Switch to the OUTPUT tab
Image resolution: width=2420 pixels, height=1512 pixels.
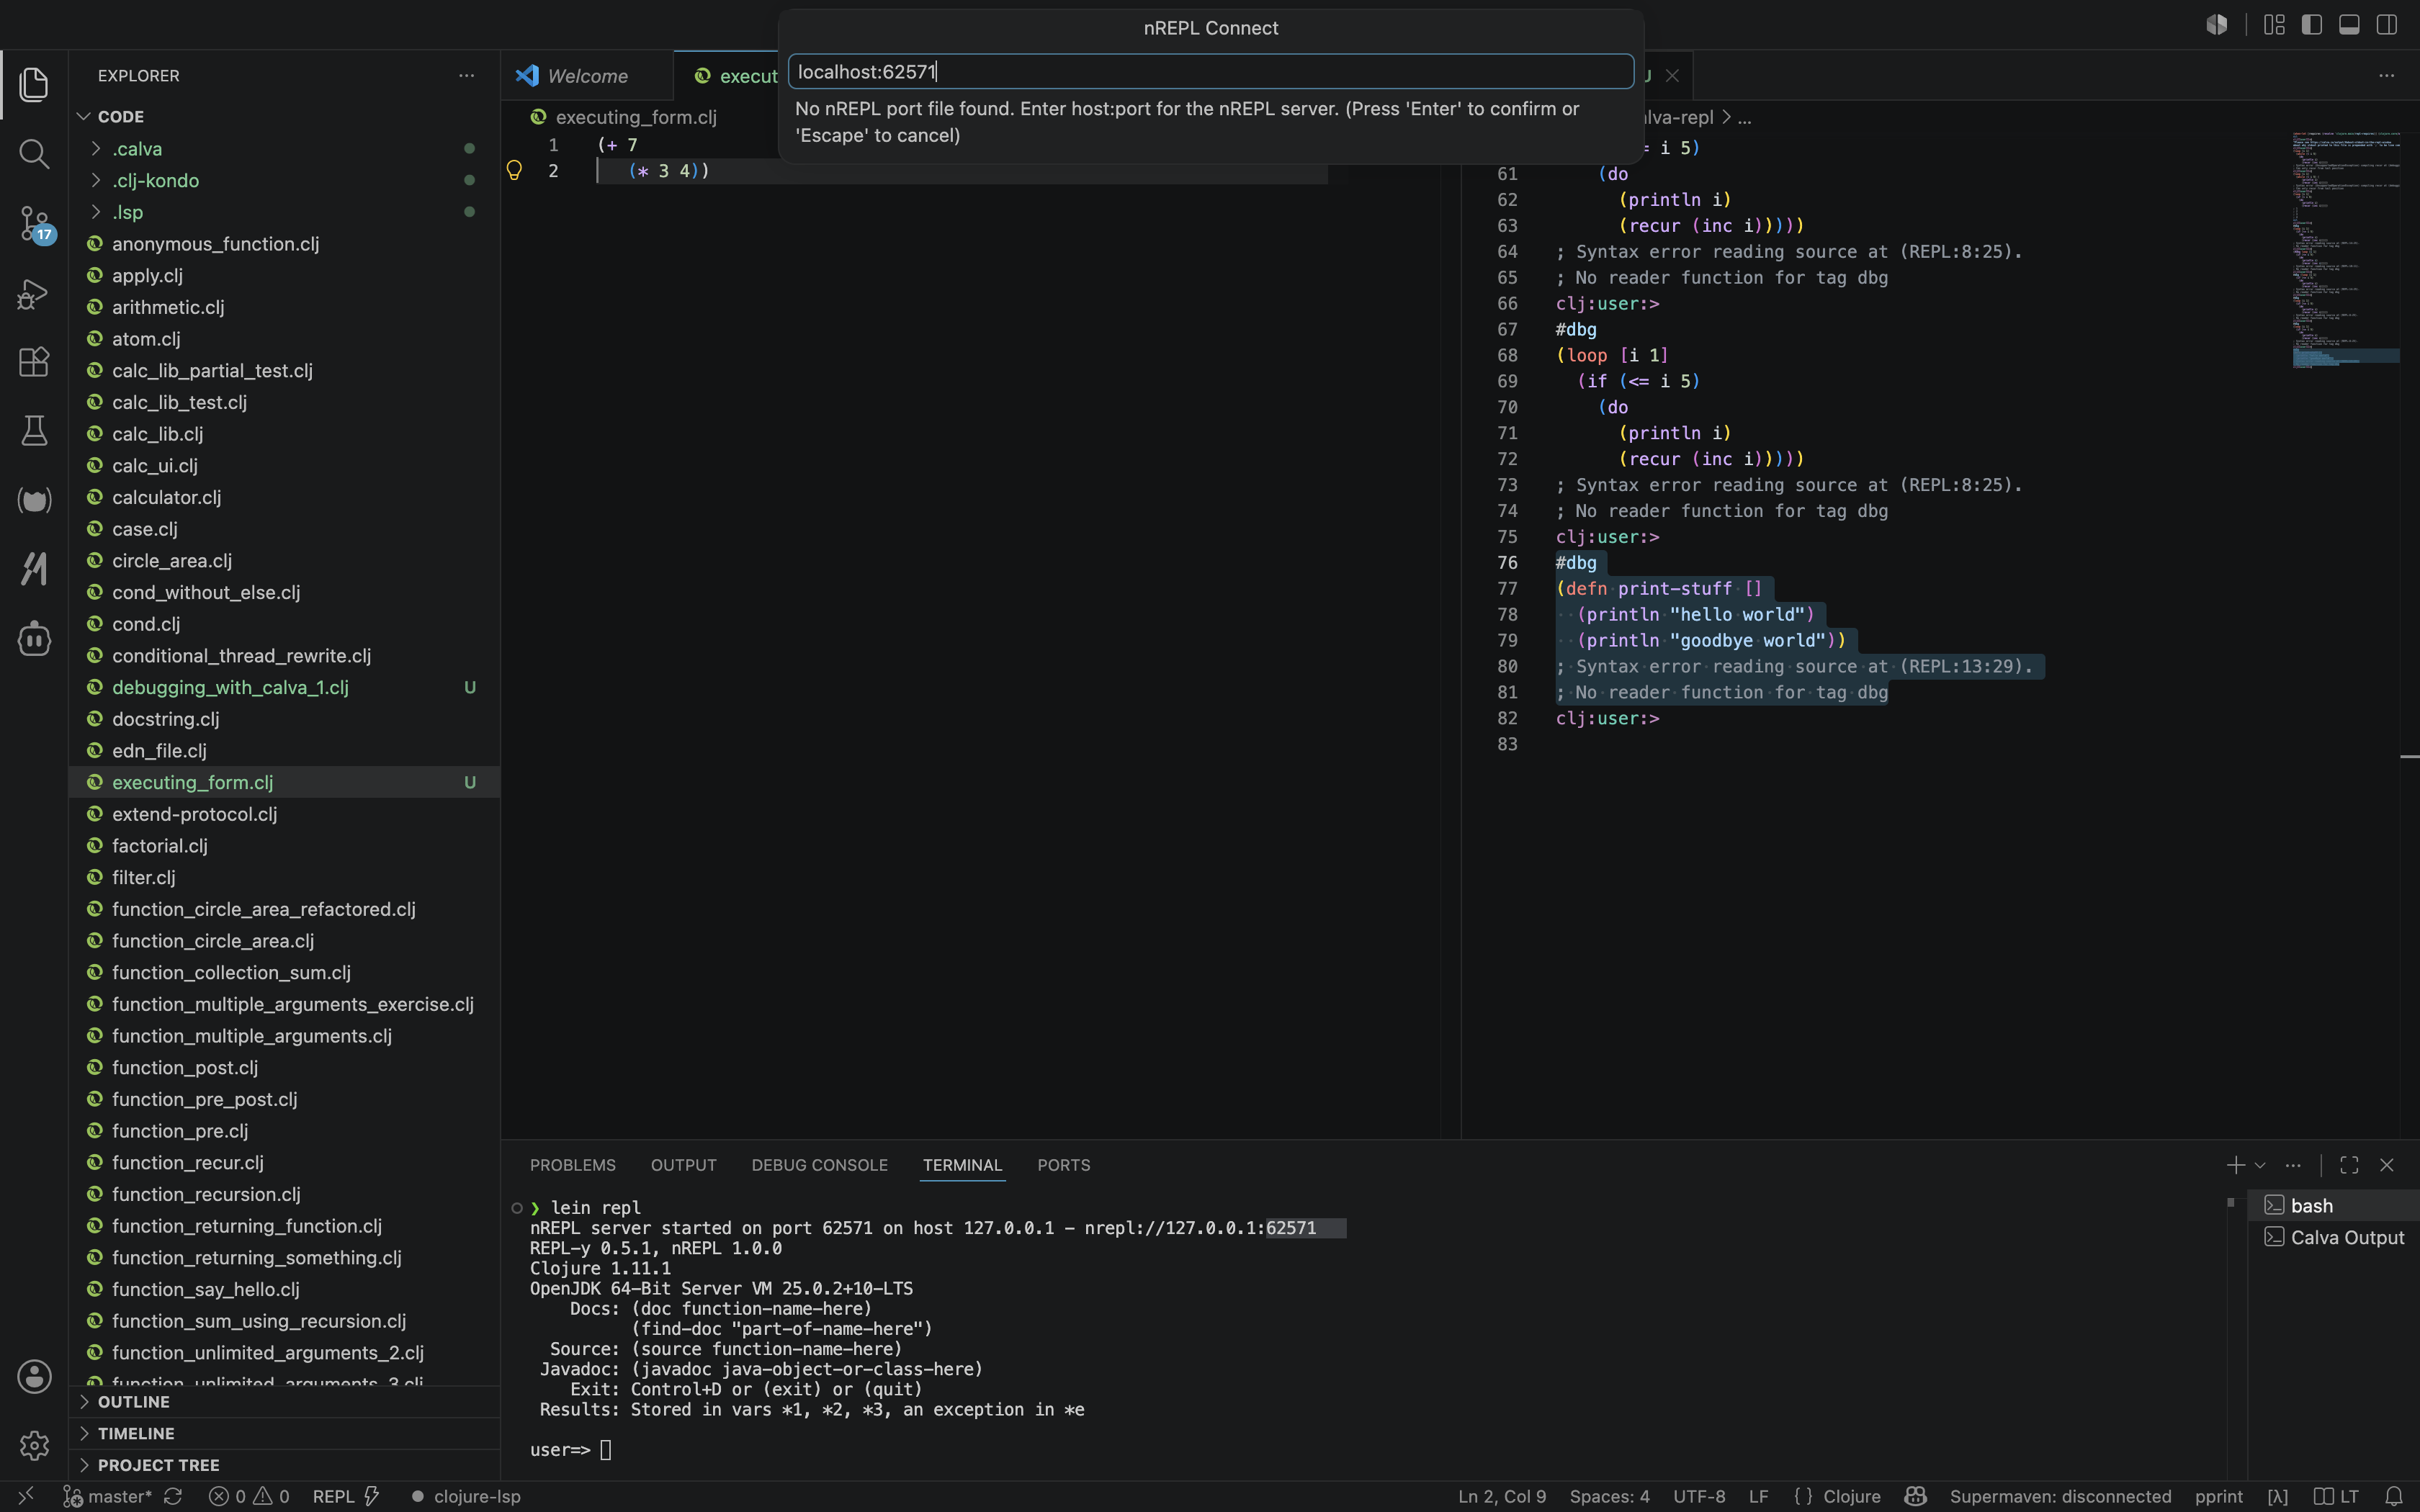point(684,1165)
